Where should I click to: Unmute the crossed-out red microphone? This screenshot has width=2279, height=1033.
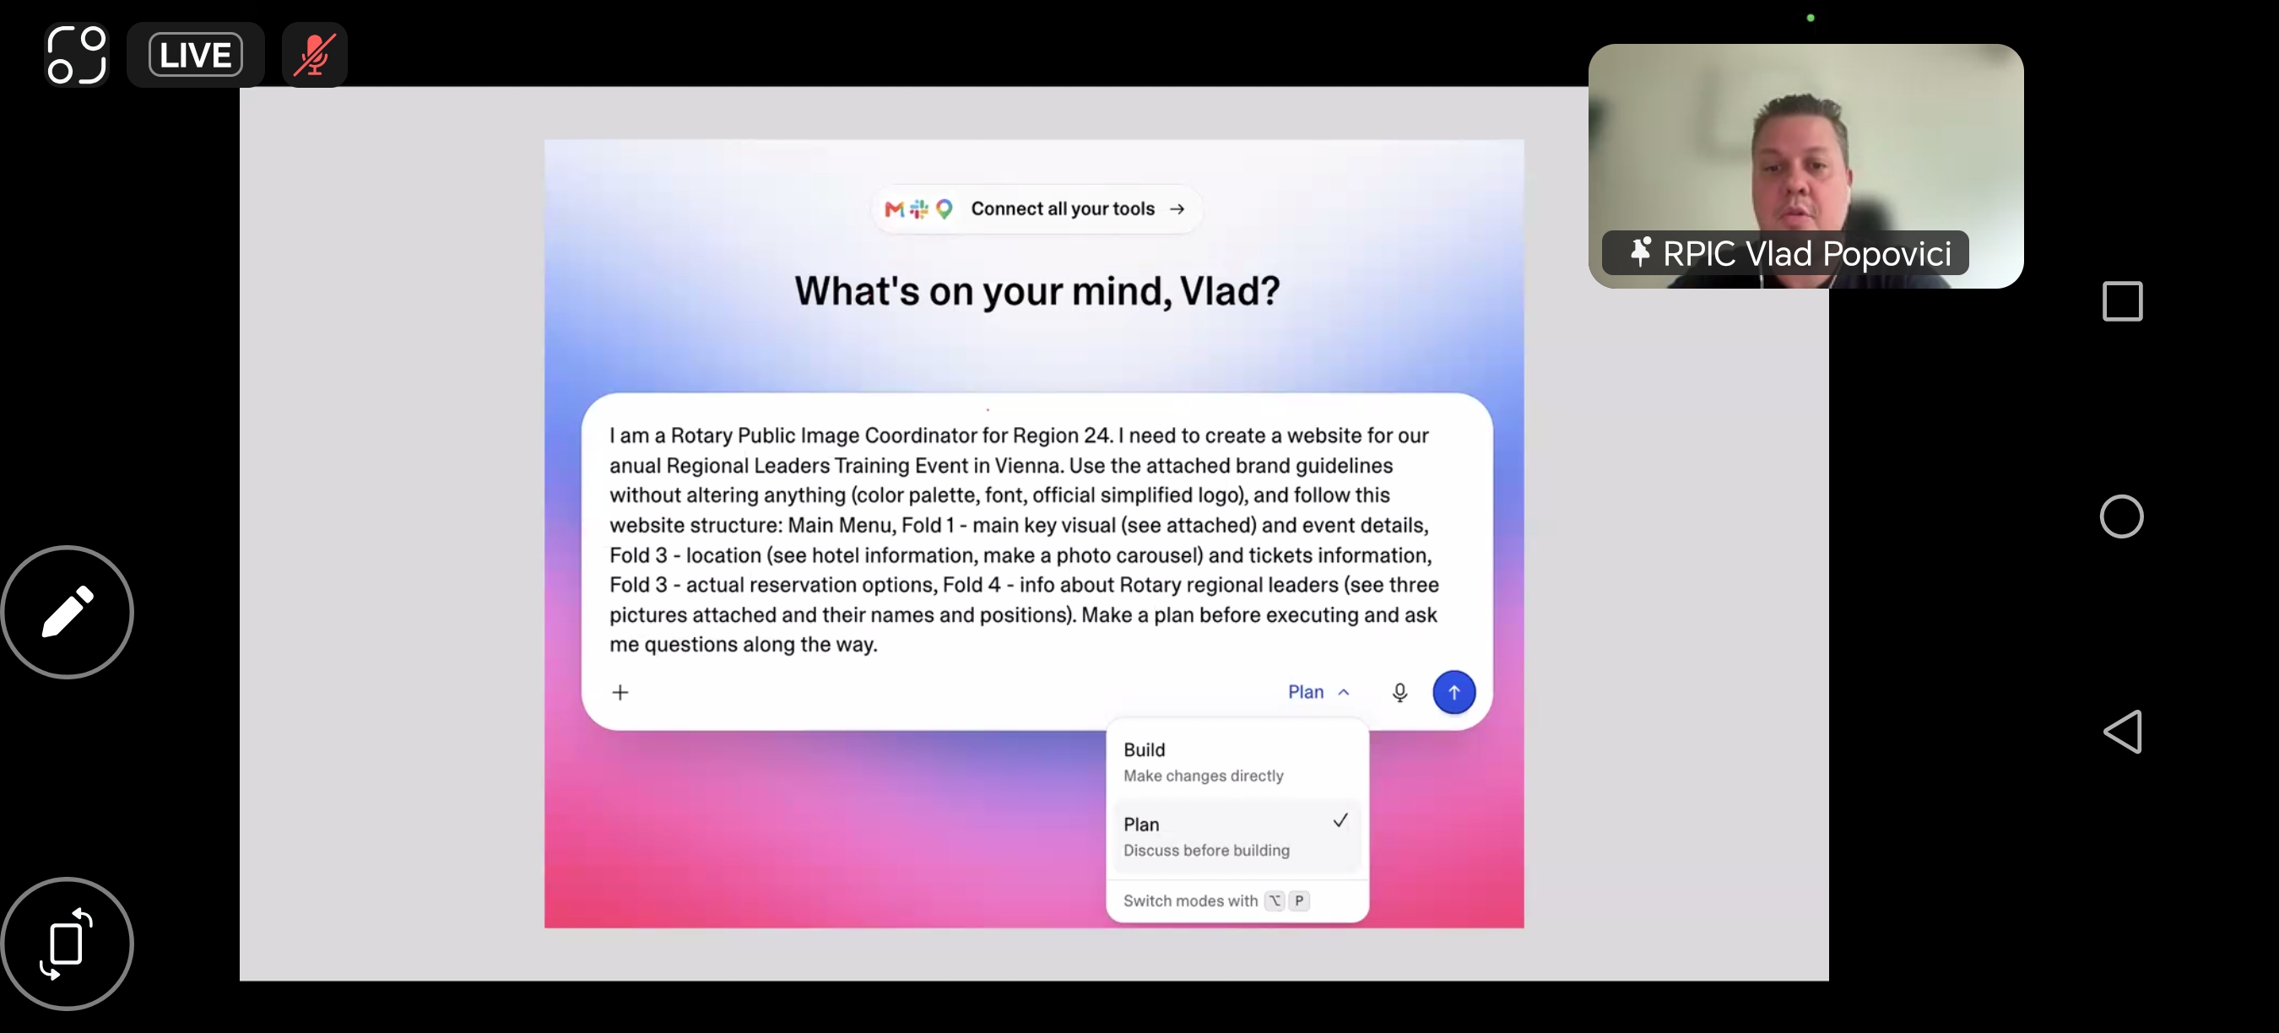pos(315,55)
